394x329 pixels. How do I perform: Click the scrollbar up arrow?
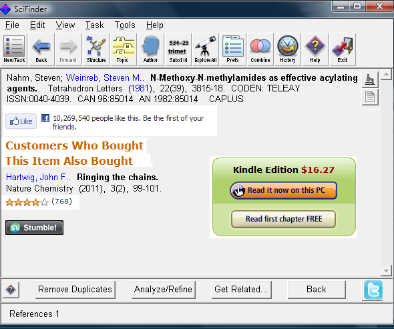pyautogui.click(x=387, y=75)
